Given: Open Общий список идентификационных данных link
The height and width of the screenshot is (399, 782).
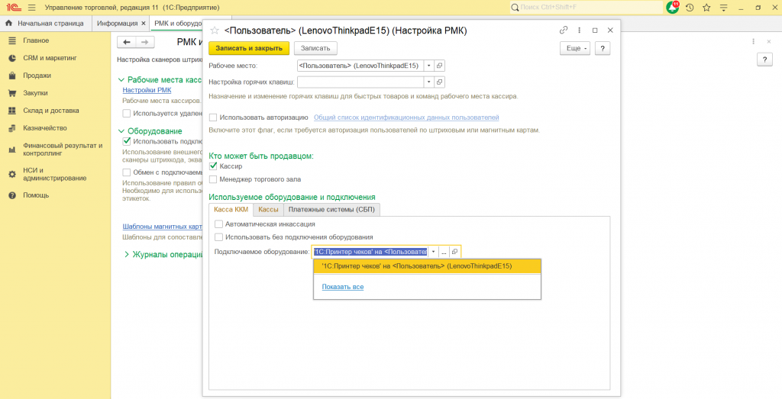Looking at the screenshot, I should click(406, 117).
